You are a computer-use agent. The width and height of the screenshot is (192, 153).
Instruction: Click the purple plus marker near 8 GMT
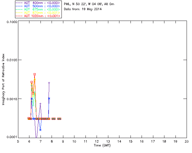click(x=49, y=83)
